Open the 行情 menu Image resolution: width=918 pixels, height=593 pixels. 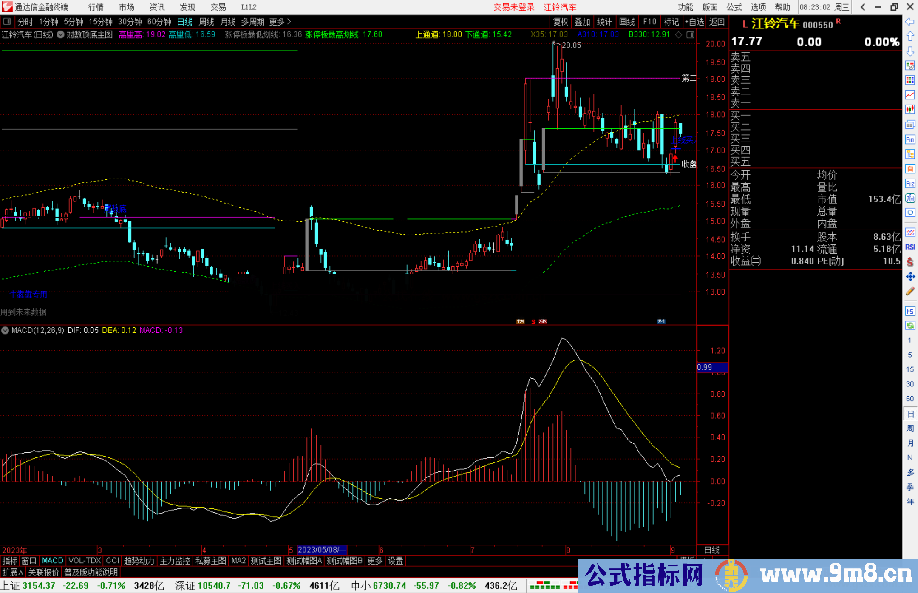tap(96, 7)
